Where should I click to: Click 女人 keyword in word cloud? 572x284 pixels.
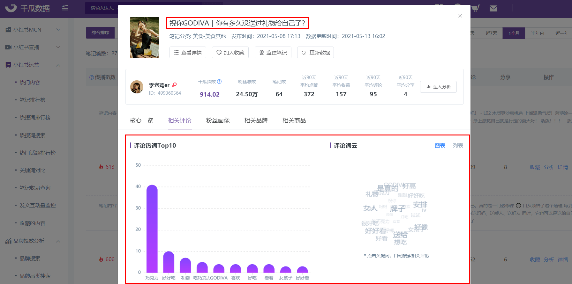click(370, 208)
